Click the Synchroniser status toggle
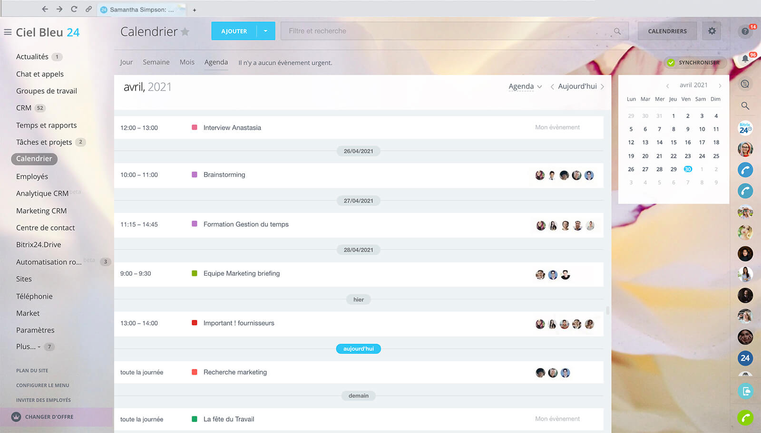The image size is (761, 433). (694, 62)
